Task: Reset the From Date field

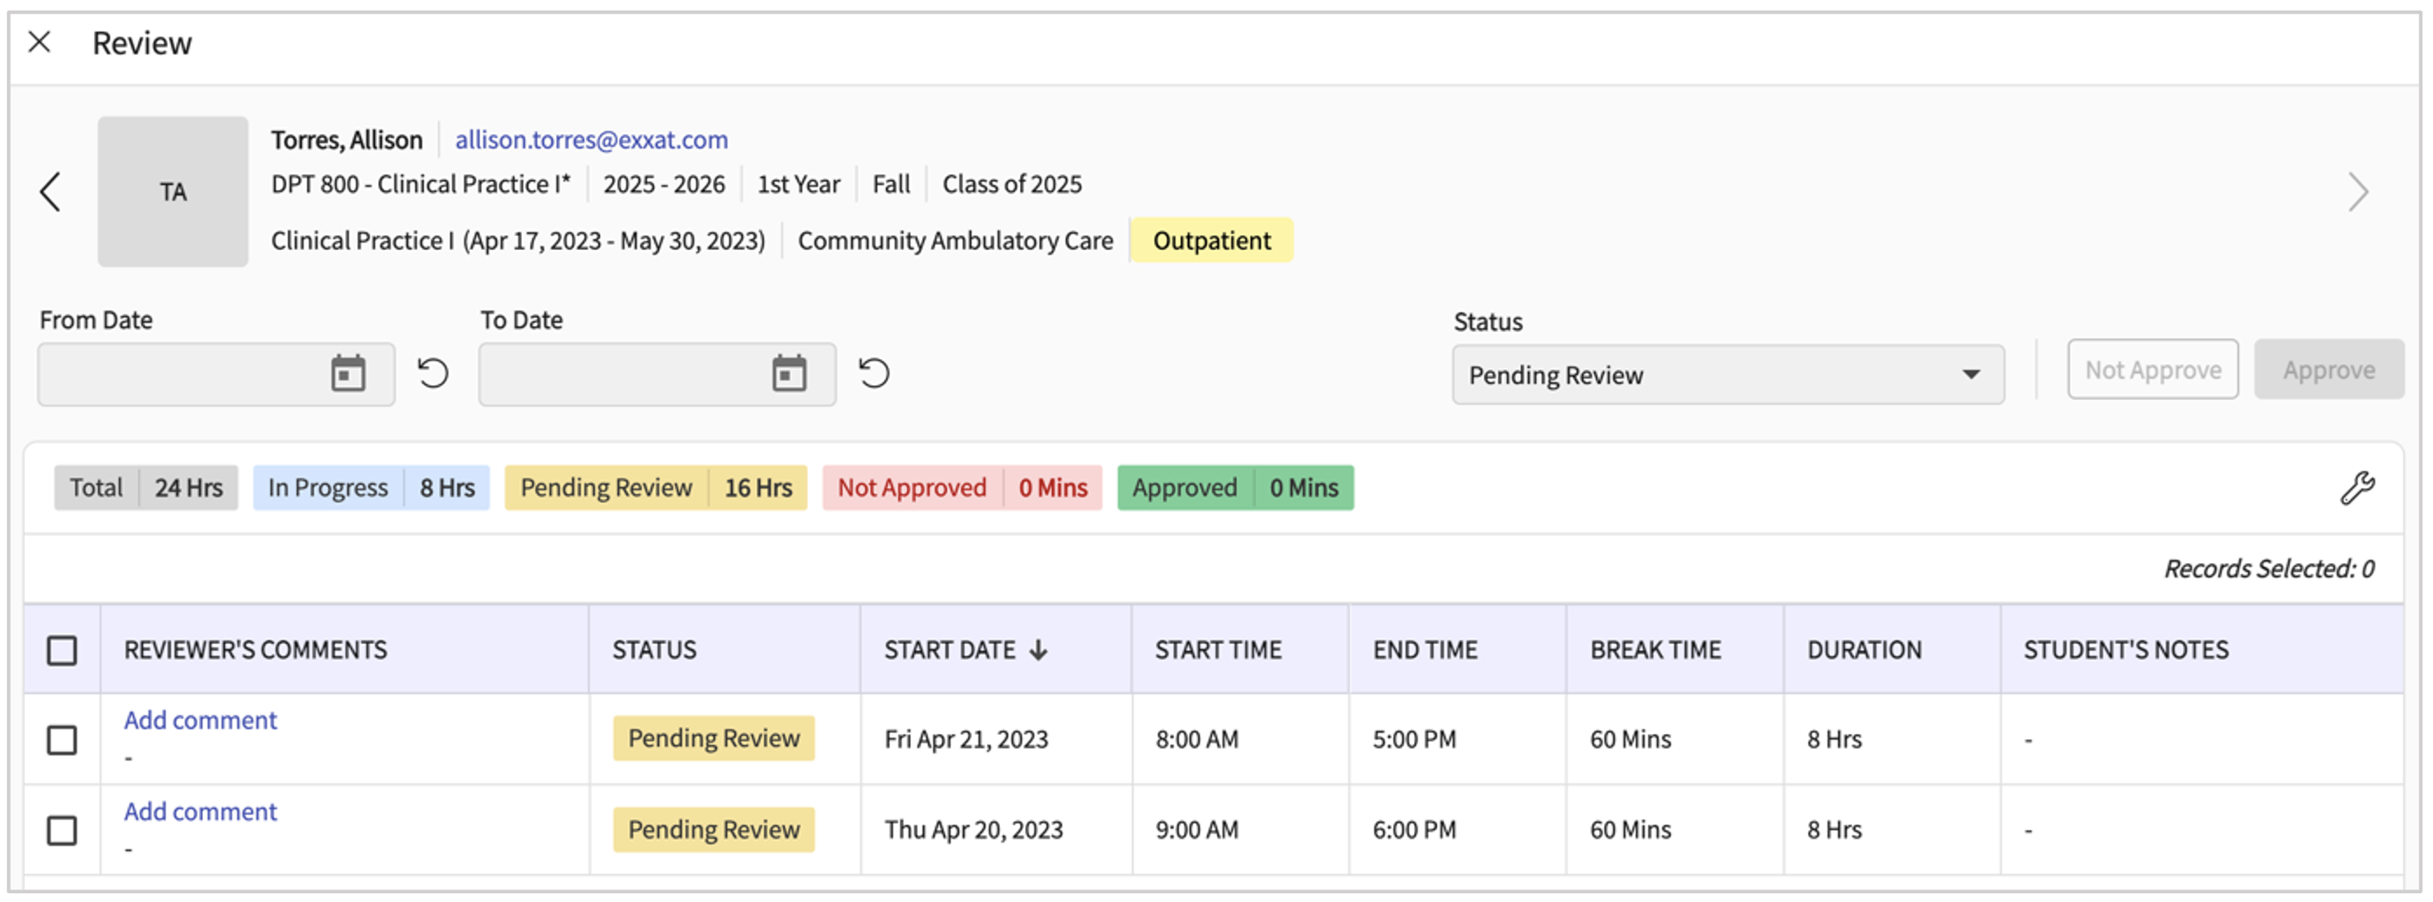Action: [x=434, y=374]
